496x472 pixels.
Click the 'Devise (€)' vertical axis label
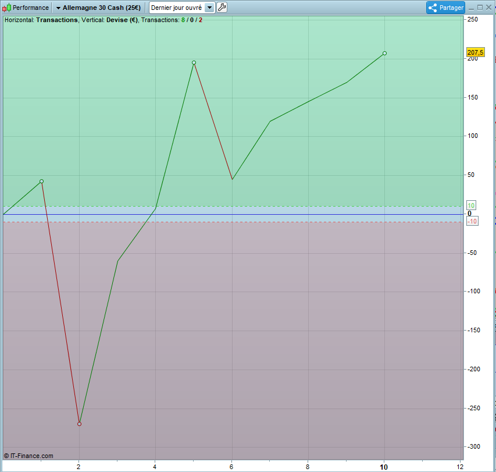[122, 20]
